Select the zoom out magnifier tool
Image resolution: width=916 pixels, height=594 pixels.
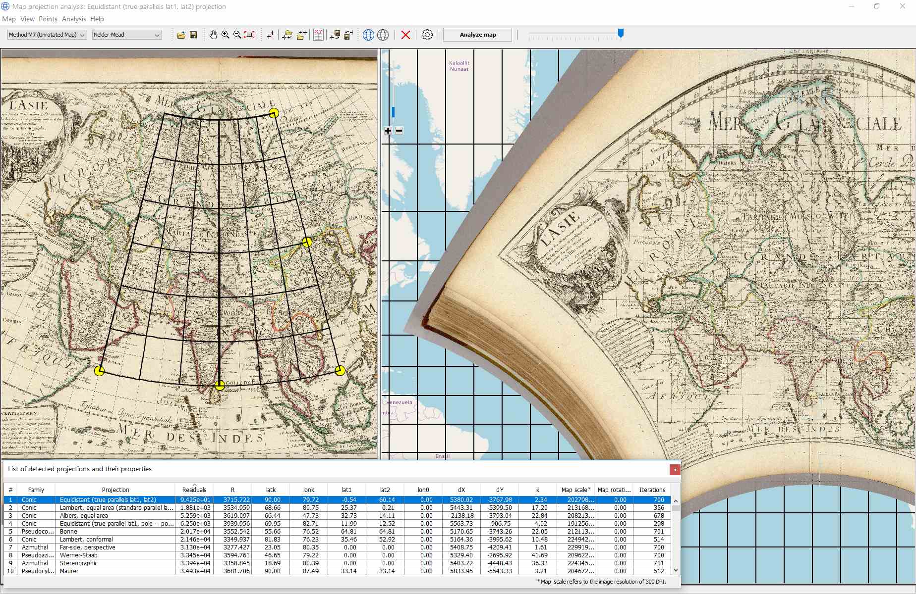pos(237,35)
